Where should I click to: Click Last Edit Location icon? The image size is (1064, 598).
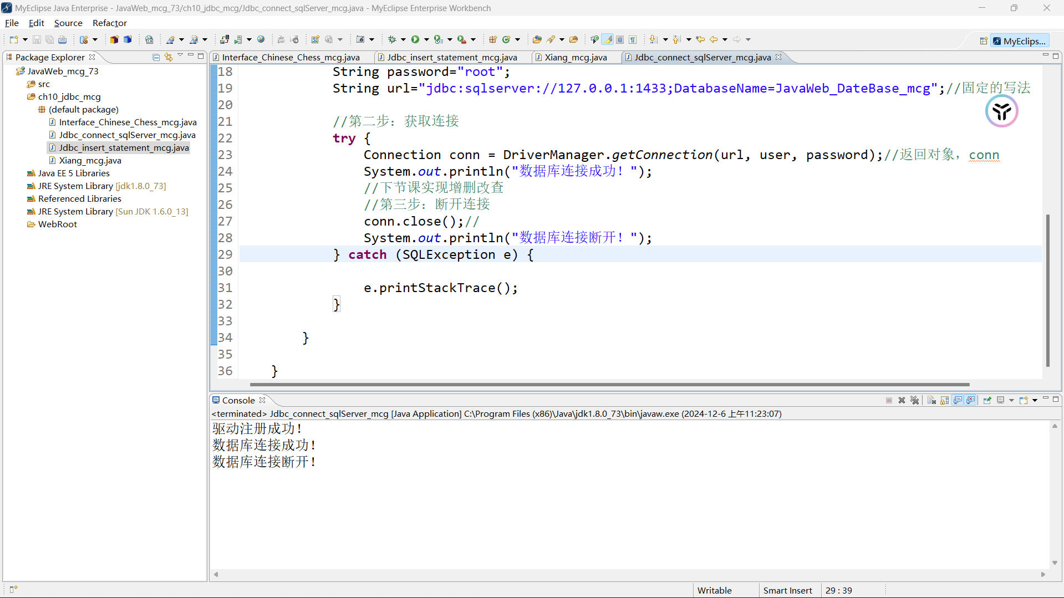pos(700,39)
